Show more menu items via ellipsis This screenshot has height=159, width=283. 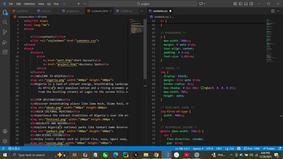64,4
